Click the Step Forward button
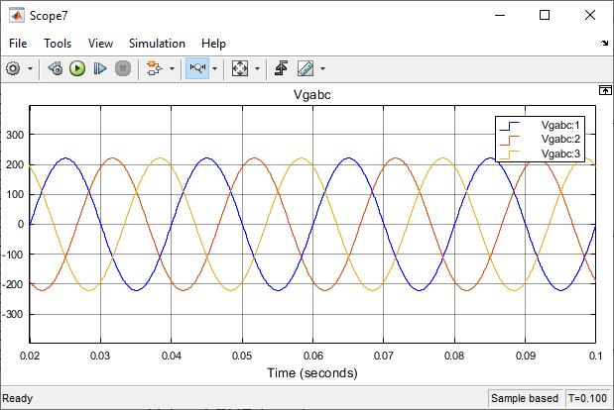This screenshot has width=614, height=410. pos(100,68)
